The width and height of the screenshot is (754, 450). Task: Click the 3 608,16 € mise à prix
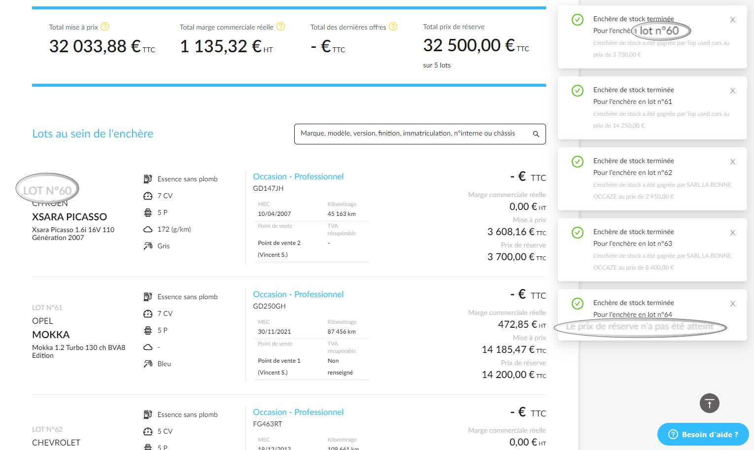click(x=516, y=232)
